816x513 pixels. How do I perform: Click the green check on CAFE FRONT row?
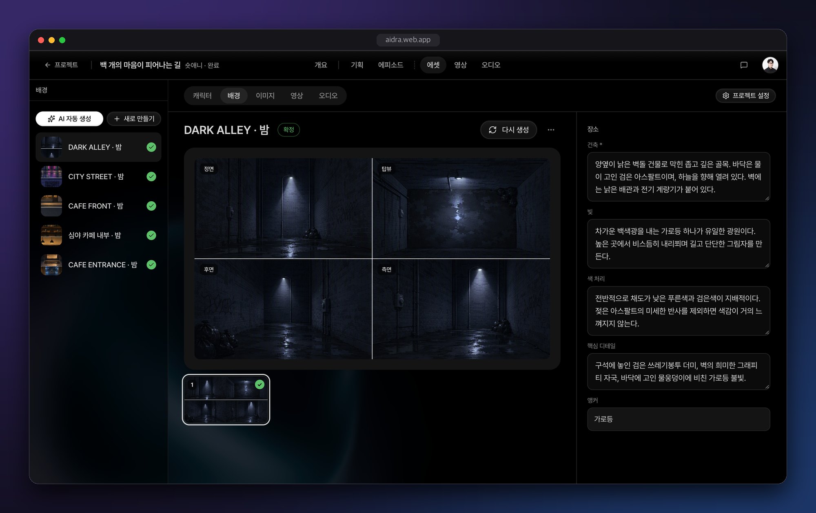click(x=151, y=206)
